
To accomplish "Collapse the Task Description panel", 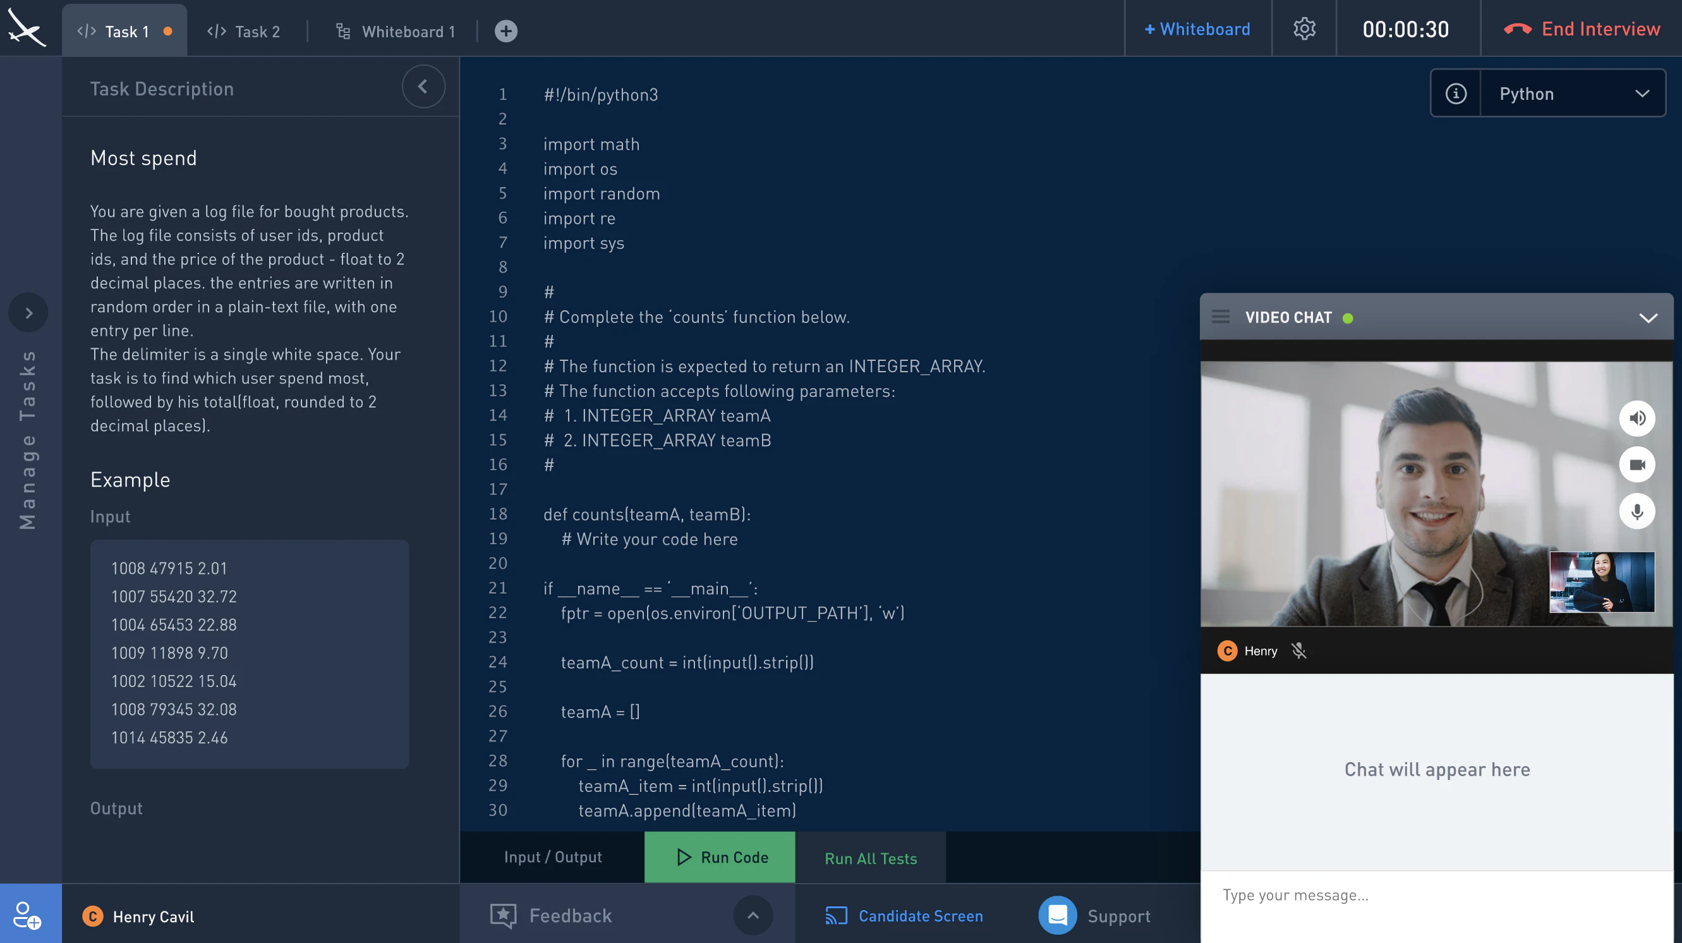I will [423, 86].
